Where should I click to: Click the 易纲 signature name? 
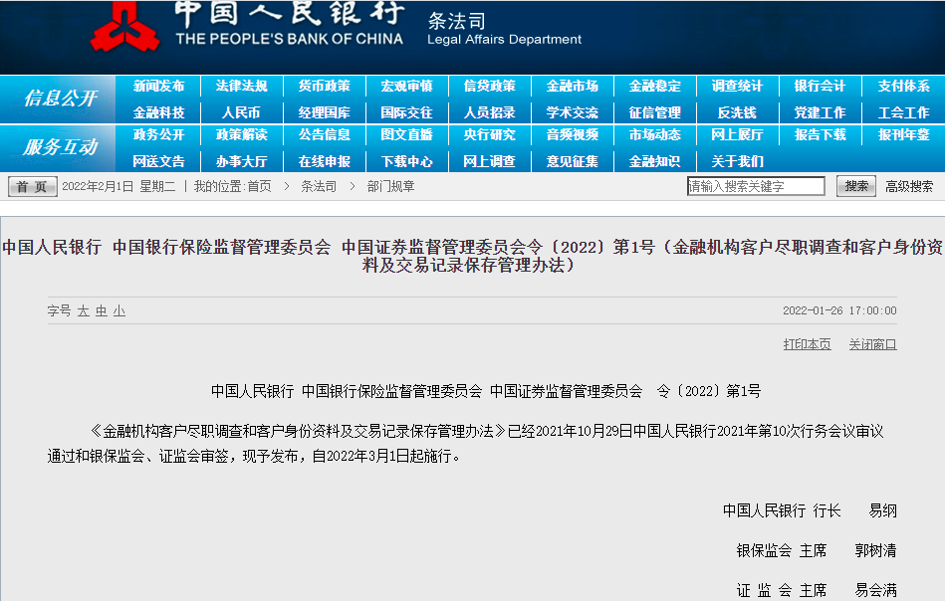pos(883,510)
